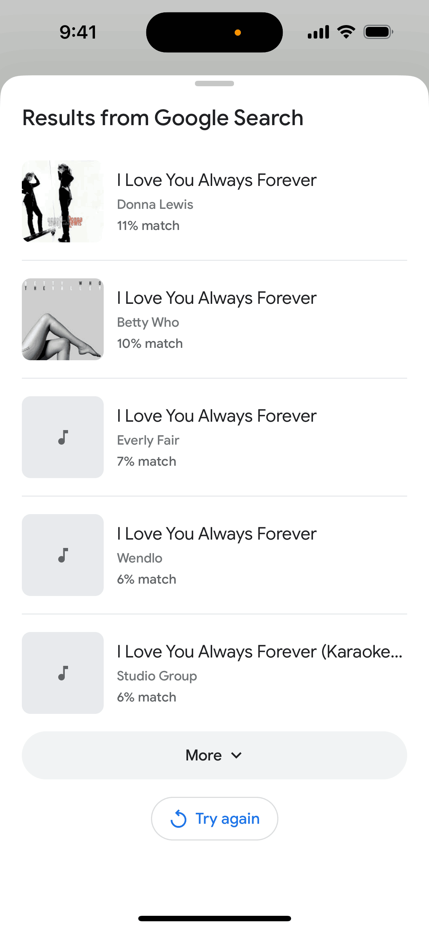Tap the Try again text

[x=227, y=819]
